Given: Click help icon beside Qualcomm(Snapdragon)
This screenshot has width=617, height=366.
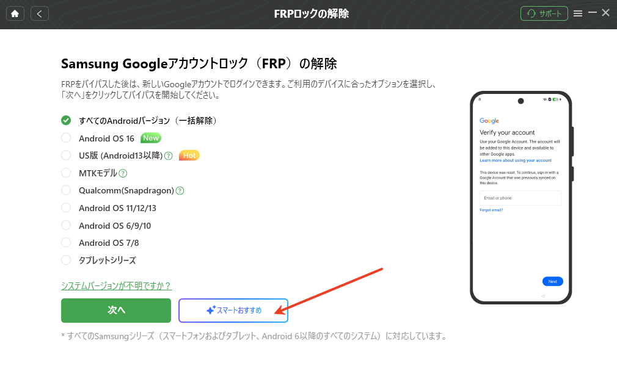Looking at the screenshot, I should [x=180, y=191].
